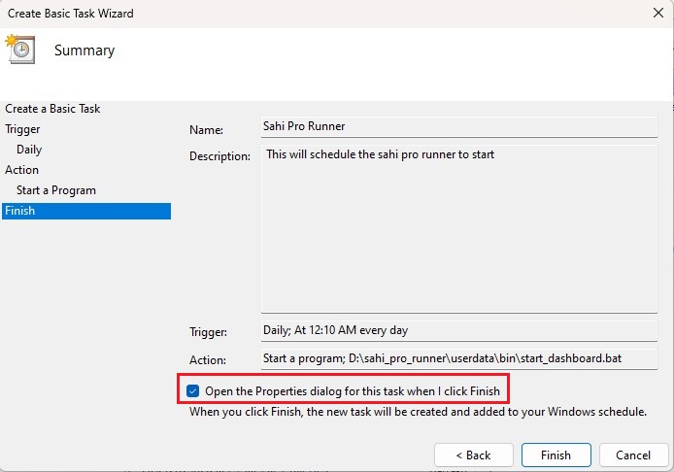Open the Daily step in sidebar

[x=29, y=150]
